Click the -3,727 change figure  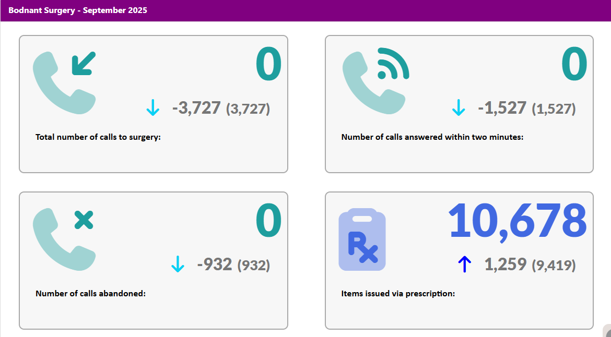point(196,108)
